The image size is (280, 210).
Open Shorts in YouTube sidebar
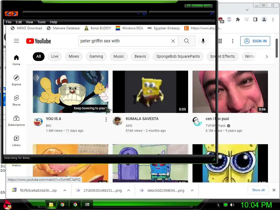[x=16, y=100]
